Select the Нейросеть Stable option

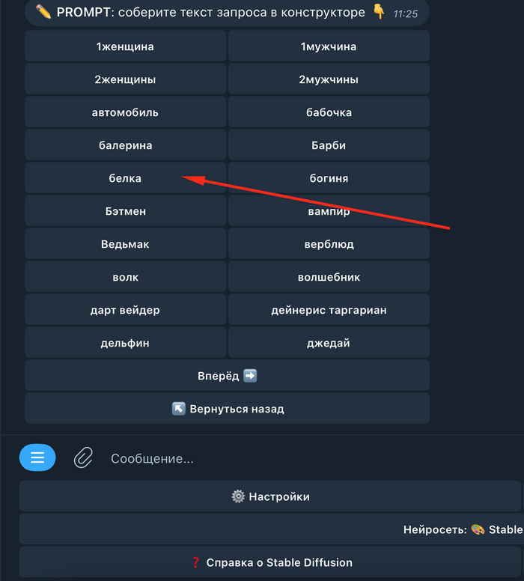[x=462, y=529]
